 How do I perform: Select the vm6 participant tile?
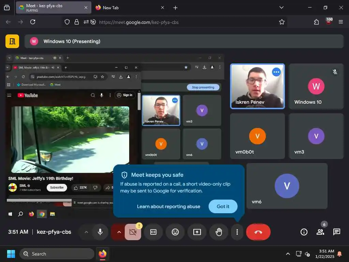(x=287, y=186)
